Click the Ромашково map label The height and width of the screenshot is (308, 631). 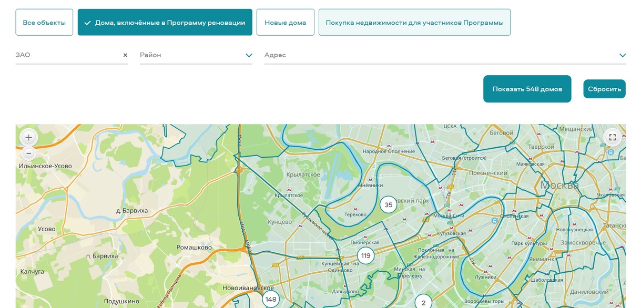pos(194,248)
